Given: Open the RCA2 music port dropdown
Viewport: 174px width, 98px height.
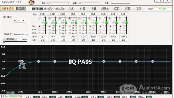Looking at the screenshot, I should tap(19, 21).
